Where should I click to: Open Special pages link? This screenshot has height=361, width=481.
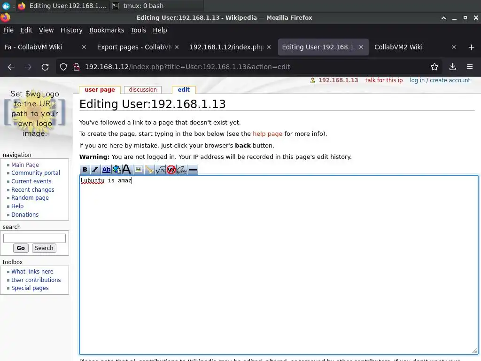[30, 288]
